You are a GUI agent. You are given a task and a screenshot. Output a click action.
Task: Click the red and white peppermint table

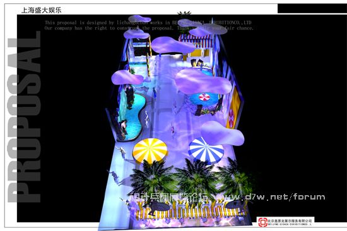pos(204,97)
